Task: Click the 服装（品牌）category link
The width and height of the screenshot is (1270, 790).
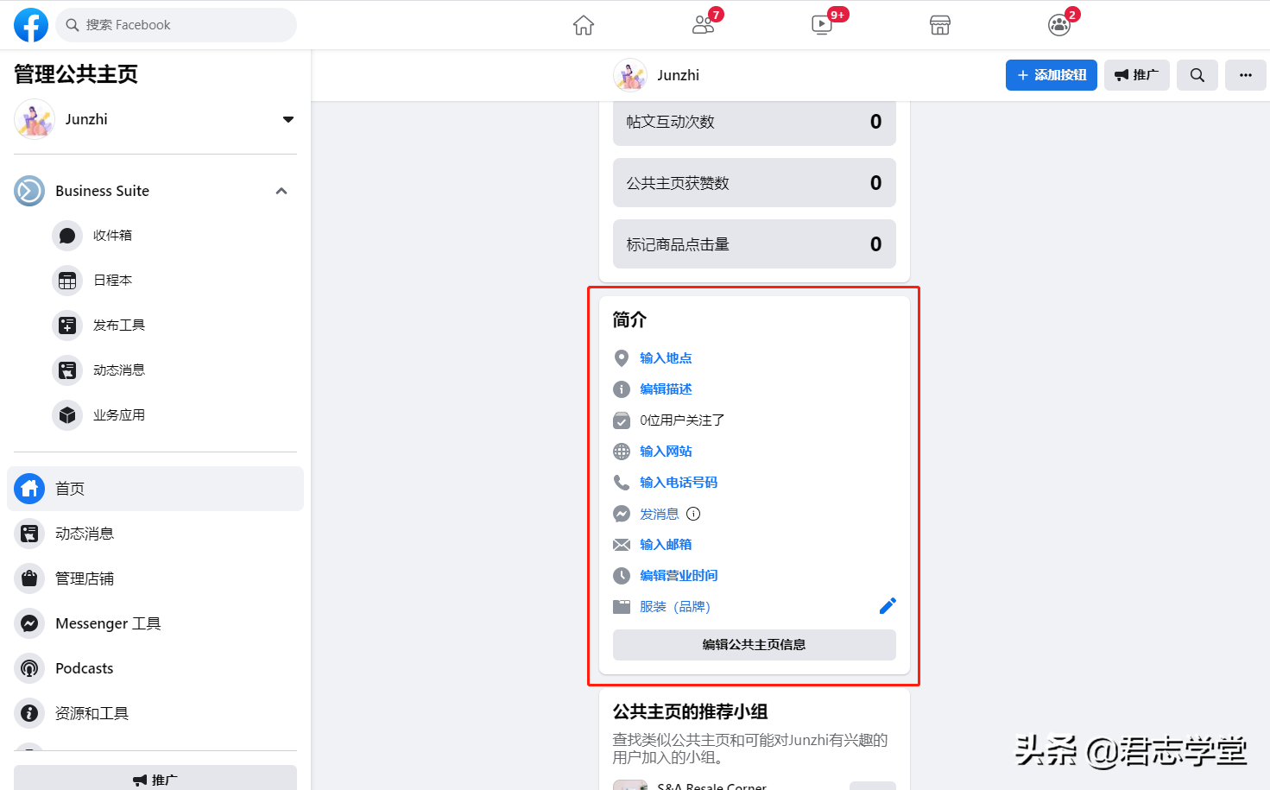Action: click(x=675, y=607)
